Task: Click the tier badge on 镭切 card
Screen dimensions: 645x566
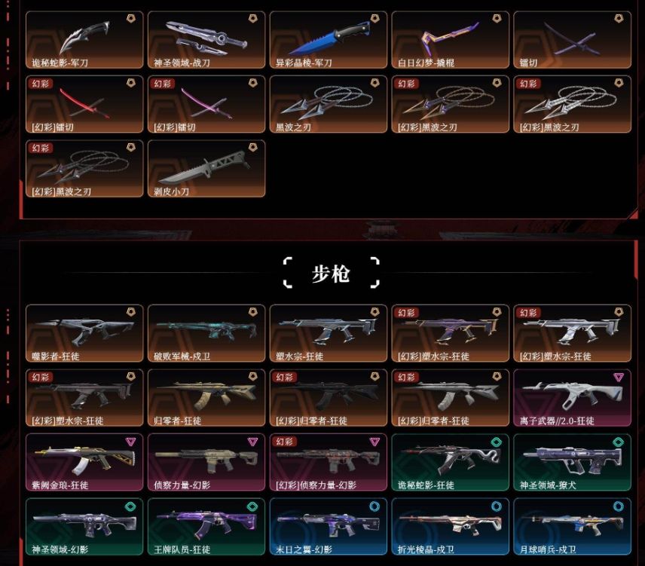Action: click(x=619, y=19)
